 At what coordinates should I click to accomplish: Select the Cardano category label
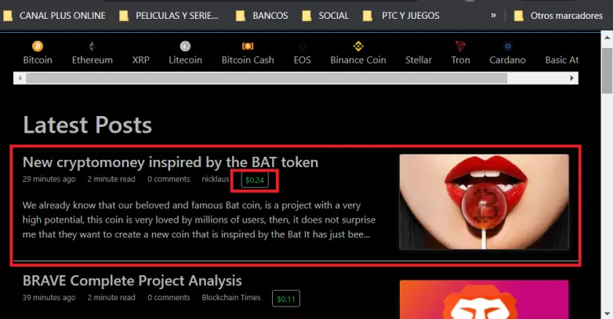[x=507, y=60]
